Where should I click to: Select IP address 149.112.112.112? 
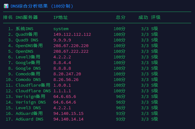click(x=72, y=34)
